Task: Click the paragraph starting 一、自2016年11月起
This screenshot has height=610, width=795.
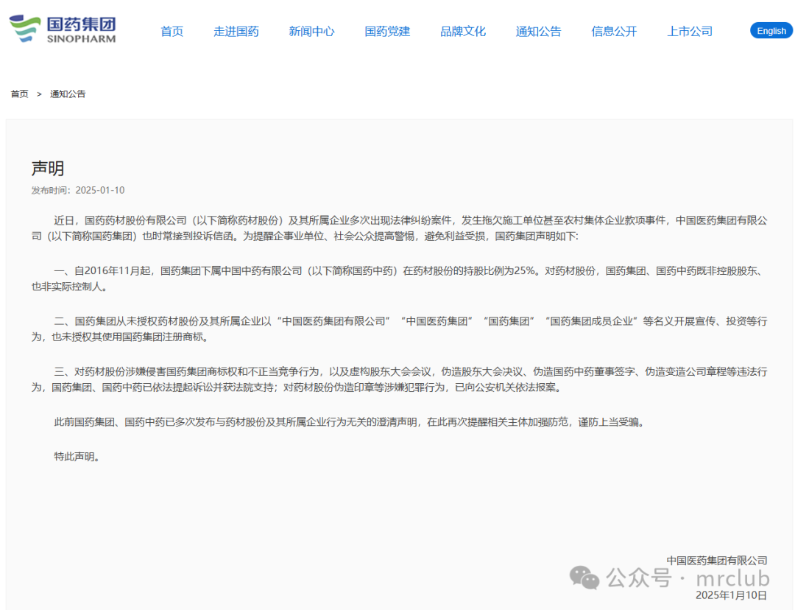Action: tap(399, 278)
